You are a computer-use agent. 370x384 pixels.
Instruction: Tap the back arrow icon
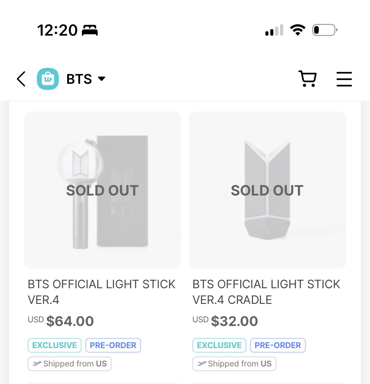coord(21,79)
